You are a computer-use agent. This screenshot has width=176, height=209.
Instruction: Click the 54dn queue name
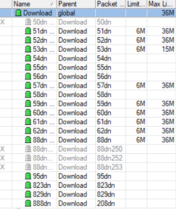pos(40,59)
